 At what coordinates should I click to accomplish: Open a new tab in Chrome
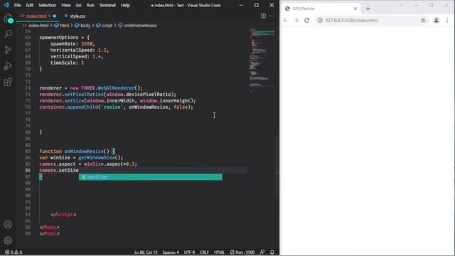(368, 9)
